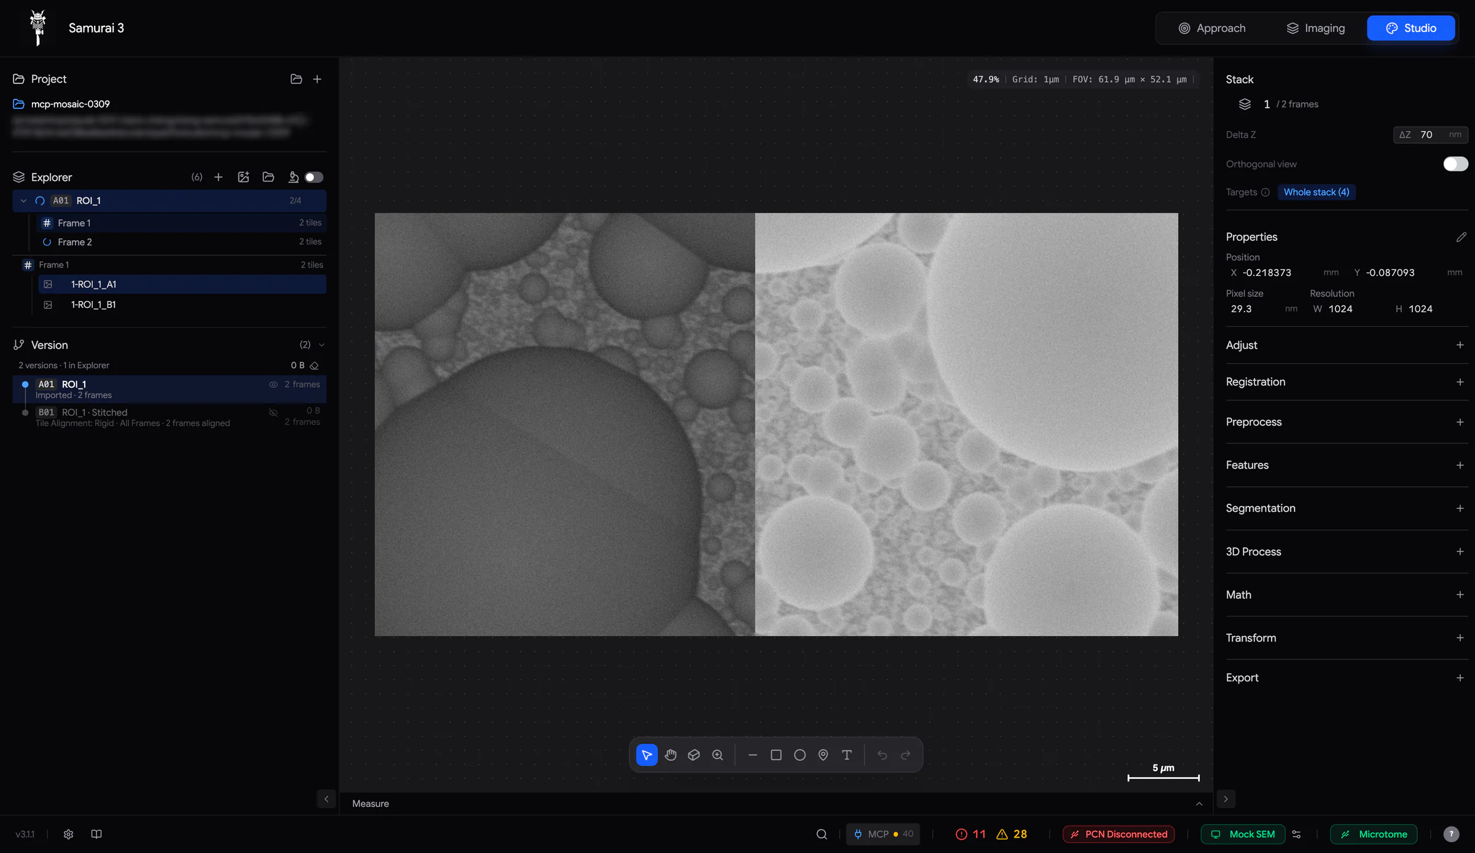The width and height of the screenshot is (1475, 853).
Task: Expand the Transform section
Action: (x=1460, y=638)
